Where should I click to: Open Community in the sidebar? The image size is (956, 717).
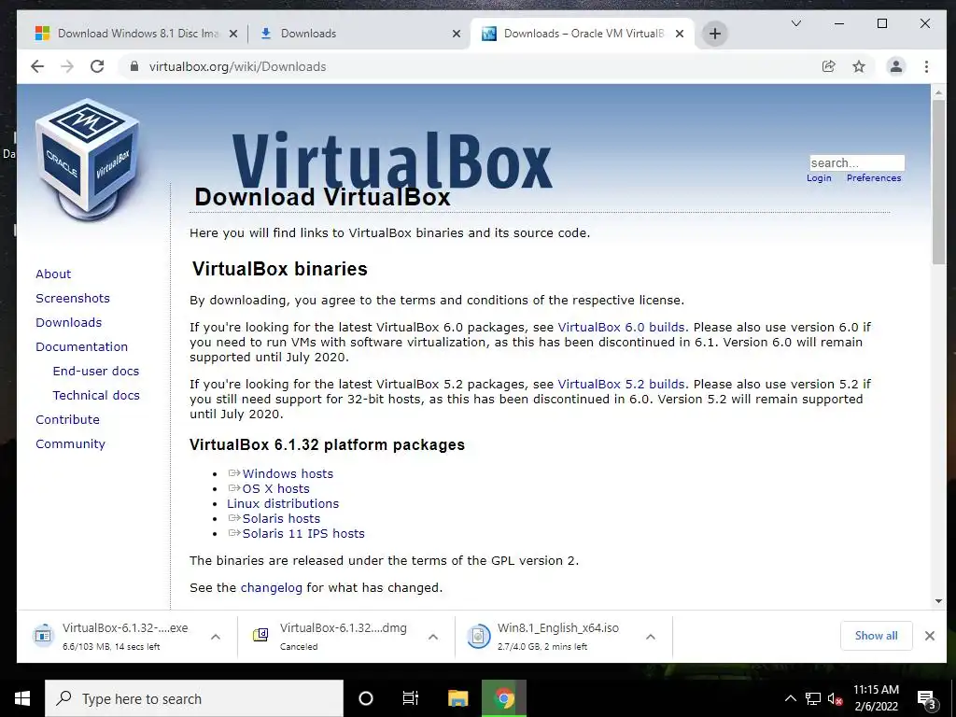point(70,443)
